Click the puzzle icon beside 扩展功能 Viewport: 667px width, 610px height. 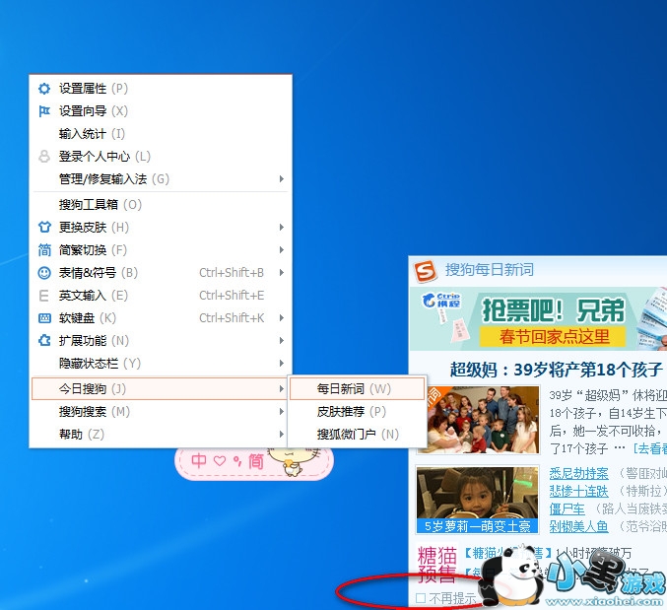point(44,340)
